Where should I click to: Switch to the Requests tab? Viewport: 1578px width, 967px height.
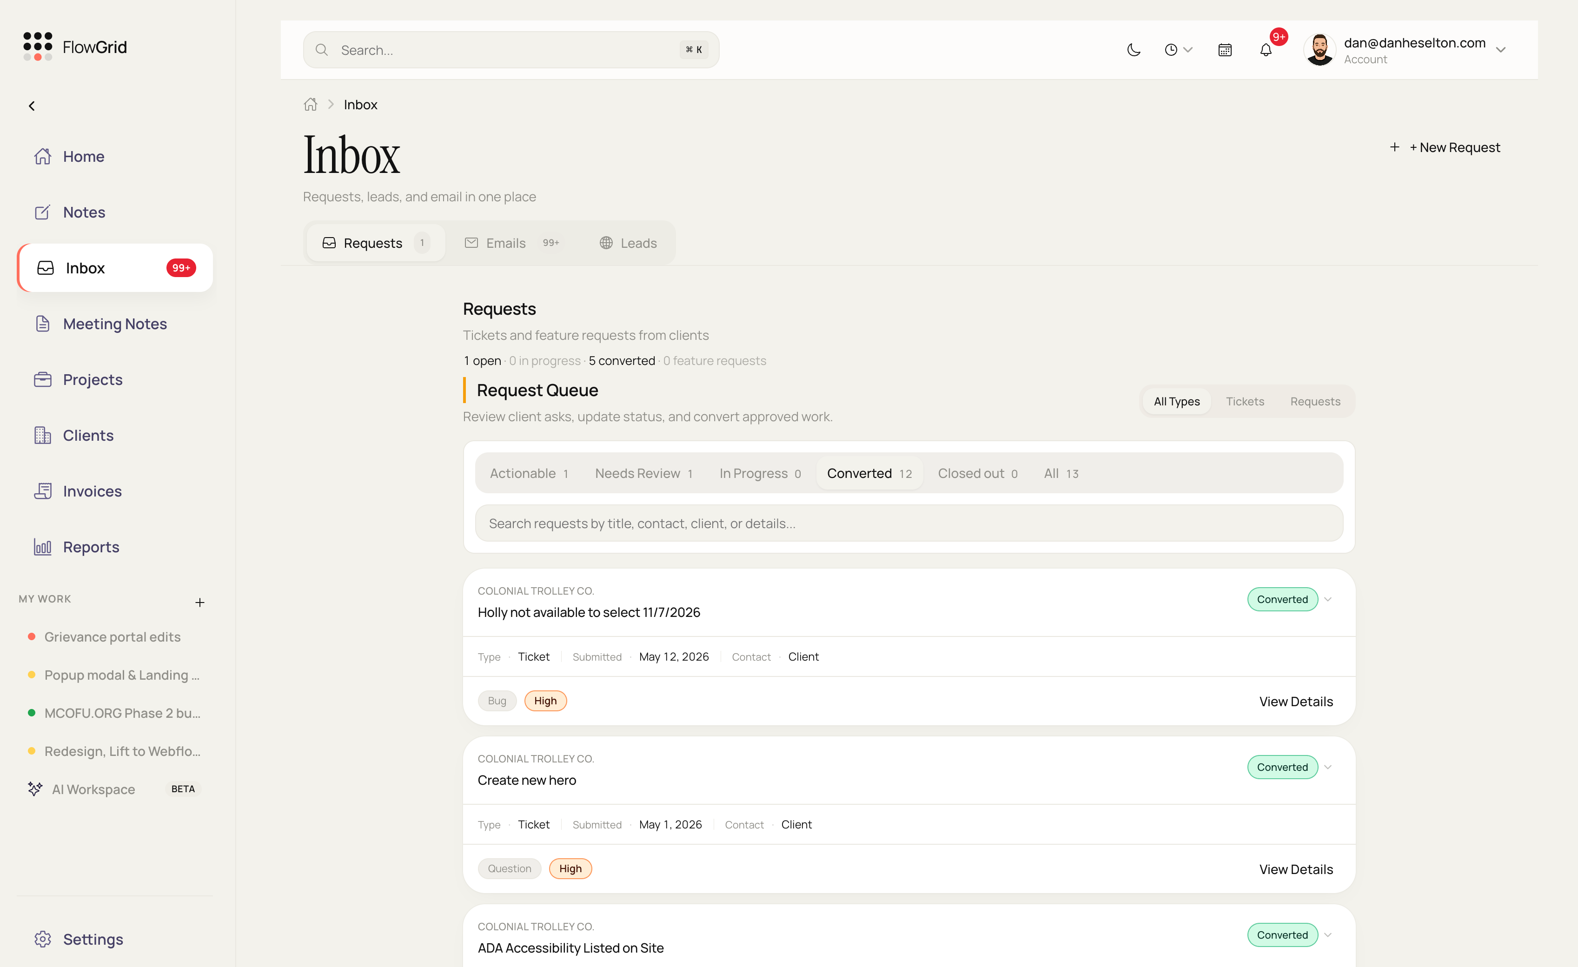click(x=376, y=243)
